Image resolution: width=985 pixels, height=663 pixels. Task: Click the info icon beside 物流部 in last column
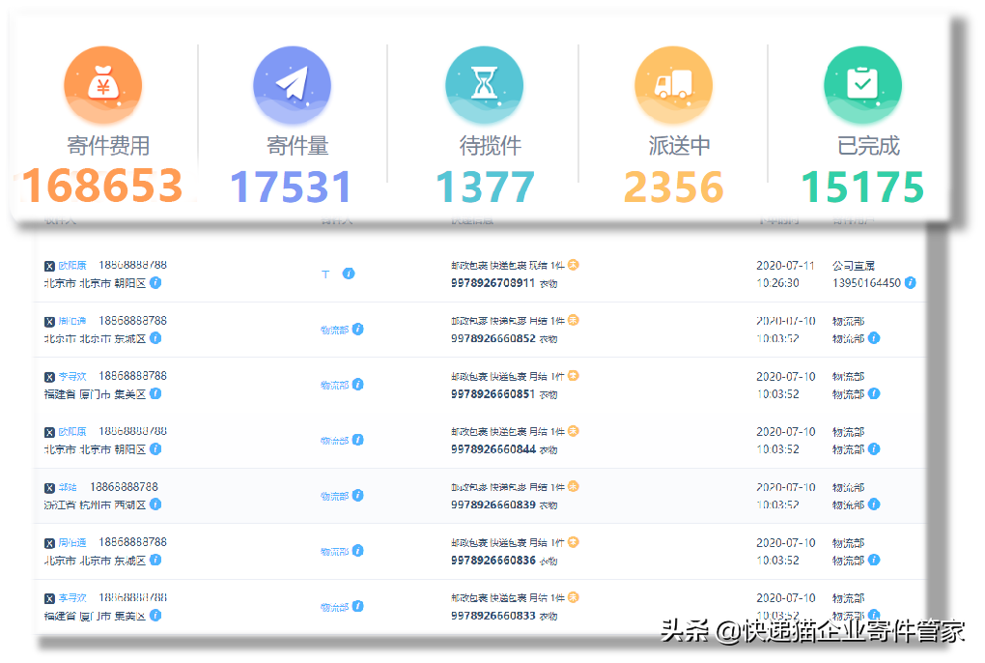point(873,338)
